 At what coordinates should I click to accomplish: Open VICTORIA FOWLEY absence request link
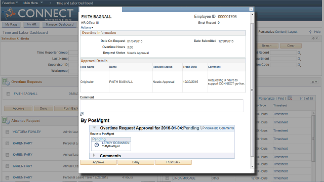click(27, 132)
